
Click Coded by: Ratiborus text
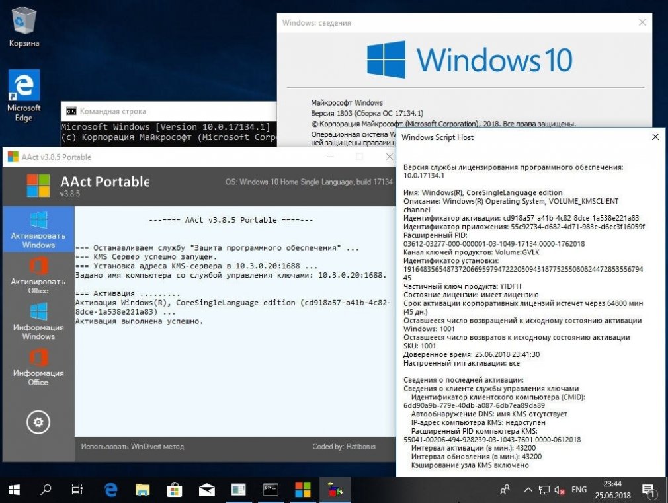coord(344,447)
